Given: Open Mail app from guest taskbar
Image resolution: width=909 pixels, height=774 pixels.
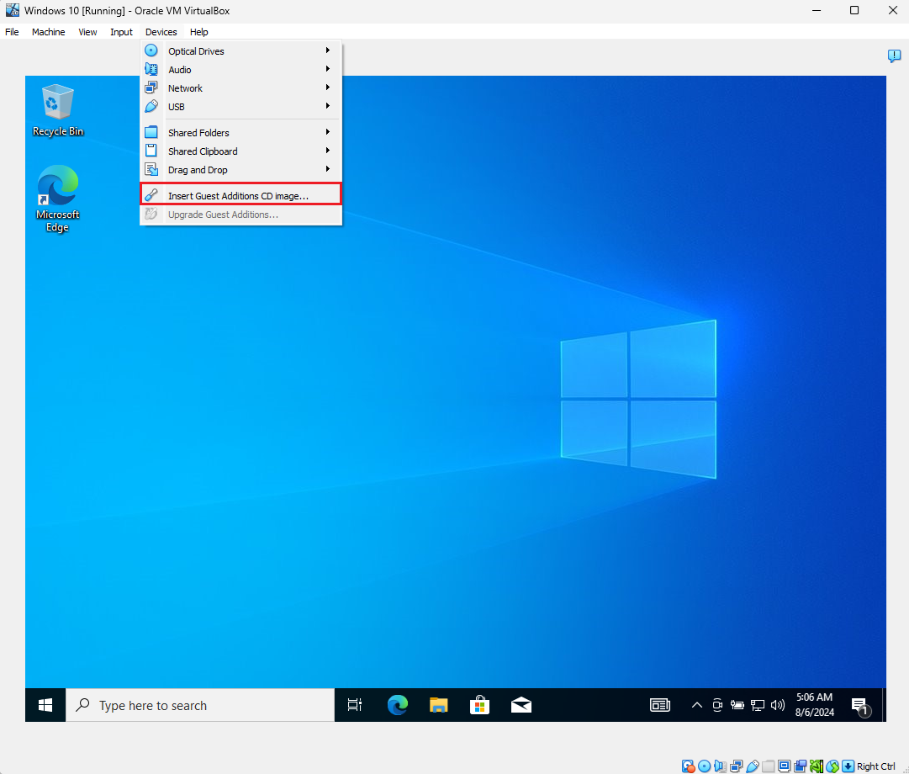Looking at the screenshot, I should pos(521,705).
